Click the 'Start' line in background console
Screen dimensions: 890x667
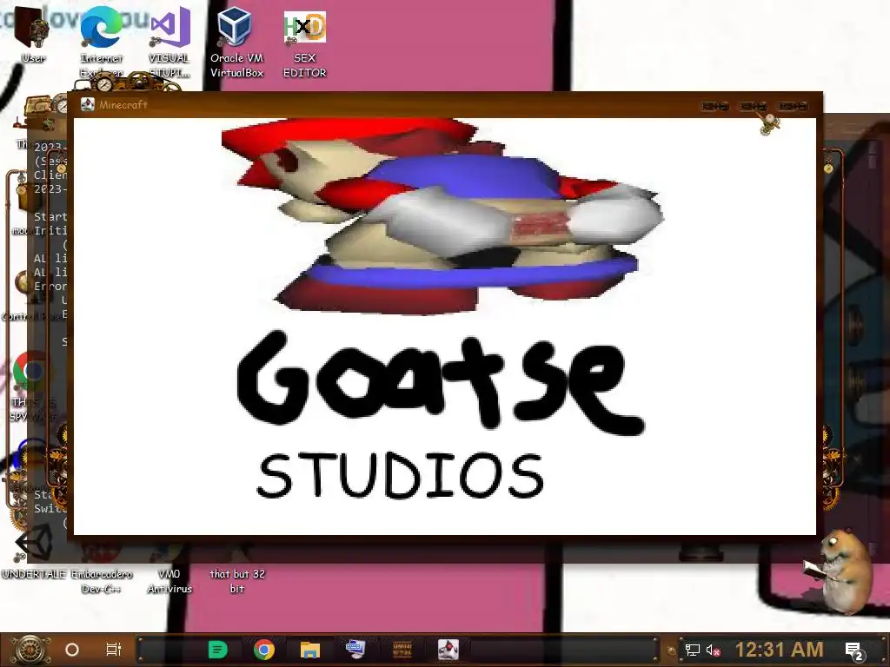50,216
